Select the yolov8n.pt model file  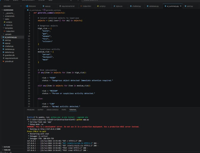[9, 61]
